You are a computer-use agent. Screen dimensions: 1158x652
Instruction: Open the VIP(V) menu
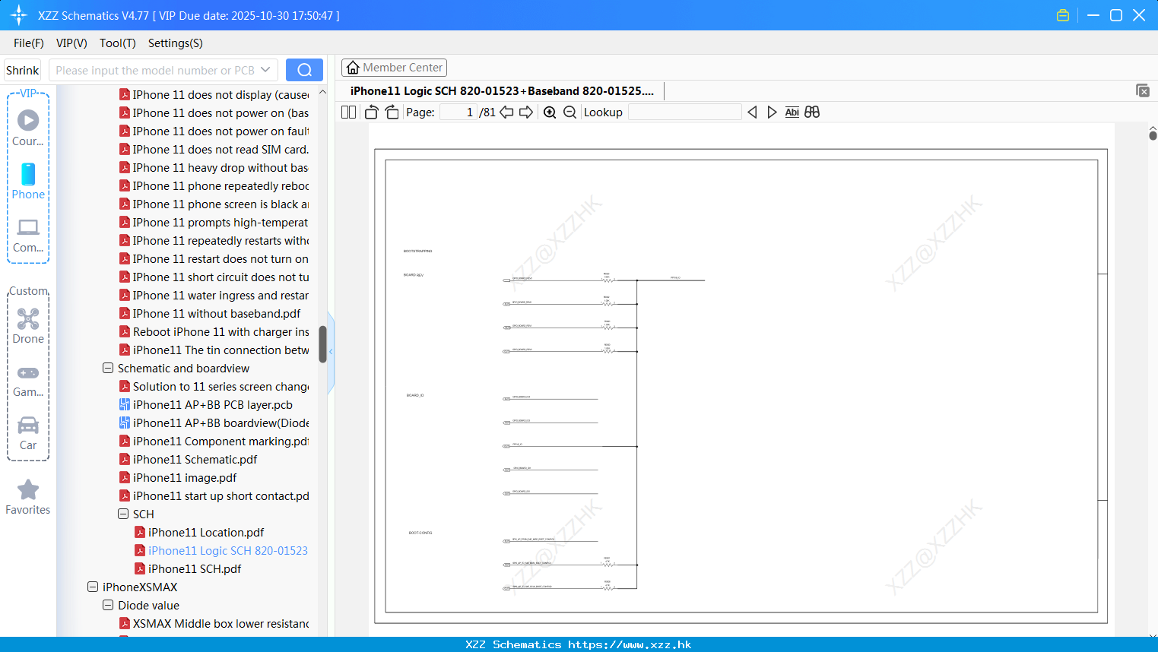pyautogui.click(x=71, y=43)
